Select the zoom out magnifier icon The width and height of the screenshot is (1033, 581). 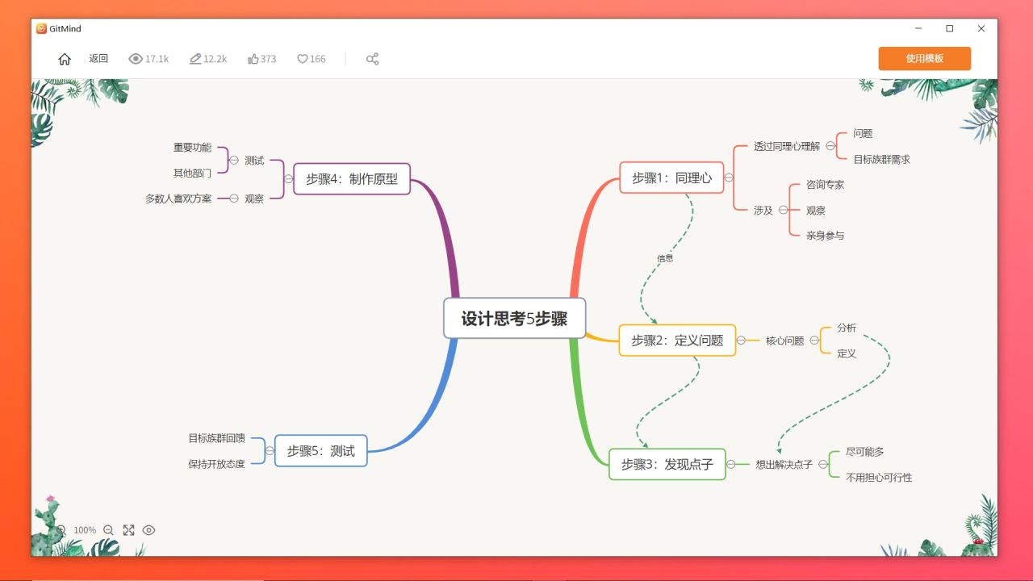[x=109, y=529]
